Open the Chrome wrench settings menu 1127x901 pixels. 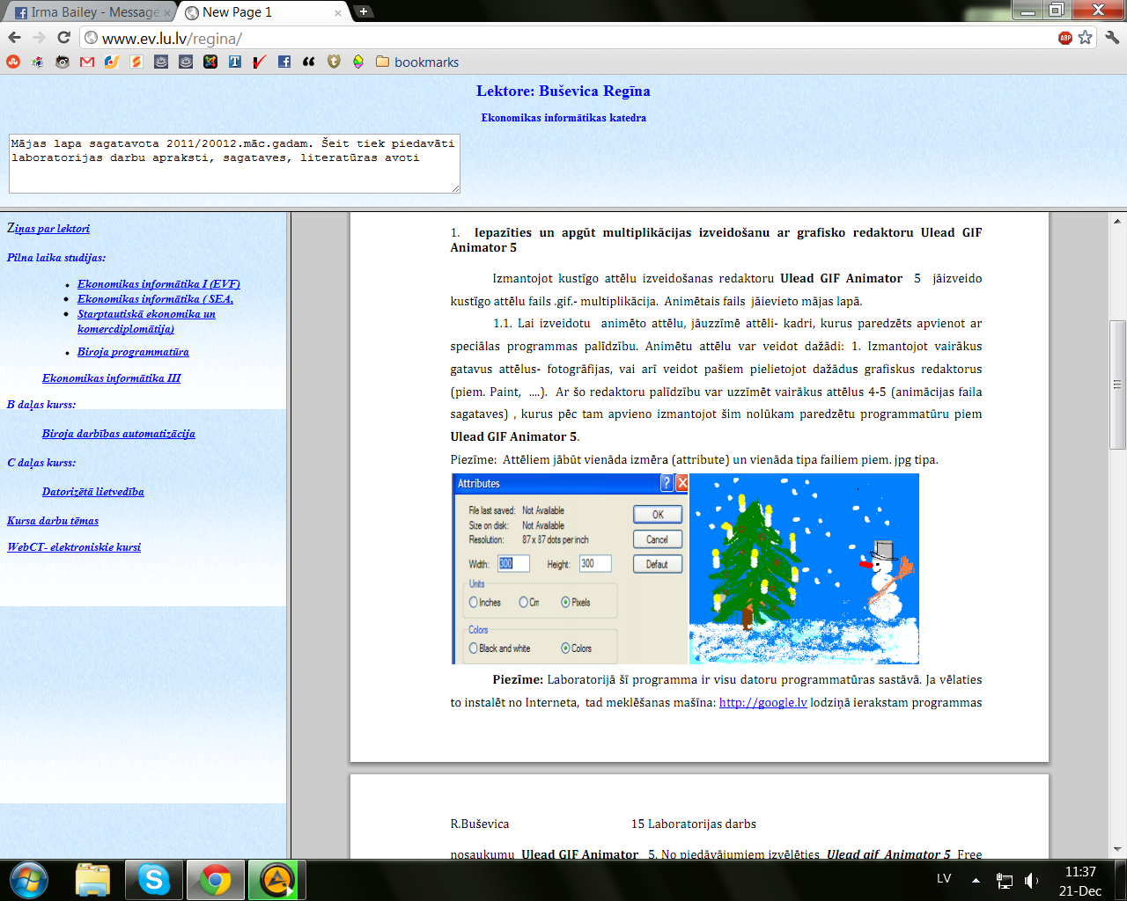(1111, 37)
